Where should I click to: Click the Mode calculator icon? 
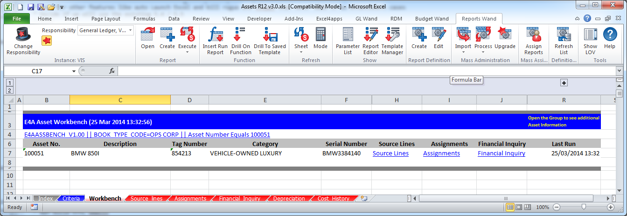click(320, 35)
